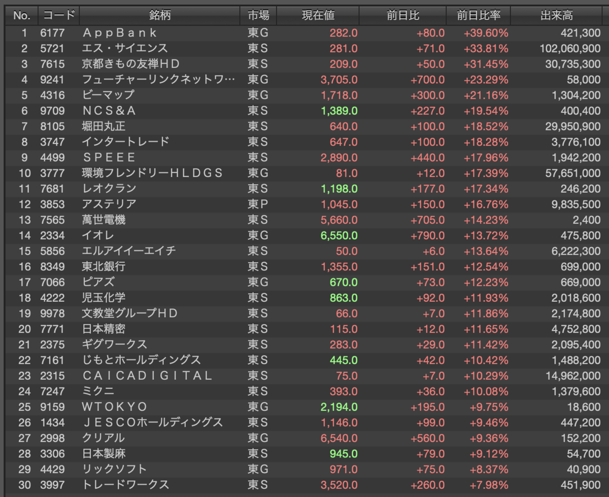Click the 現在値 column header
Screen dimensions: 609x497
point(318,15)
